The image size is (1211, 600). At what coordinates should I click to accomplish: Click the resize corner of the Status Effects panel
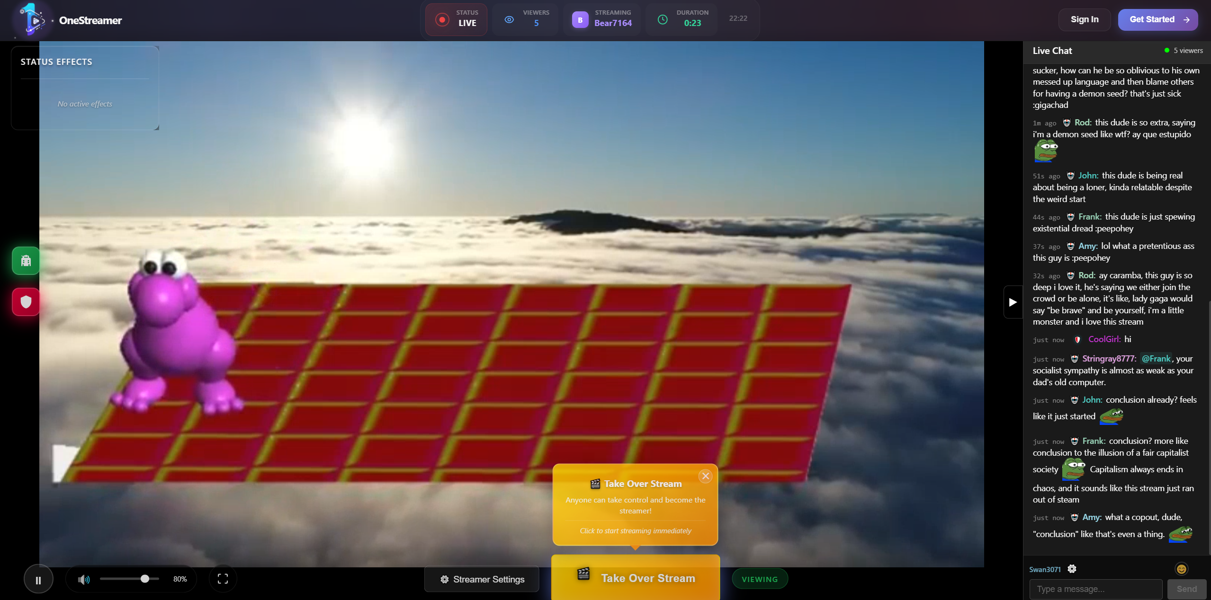click(156, 127)
